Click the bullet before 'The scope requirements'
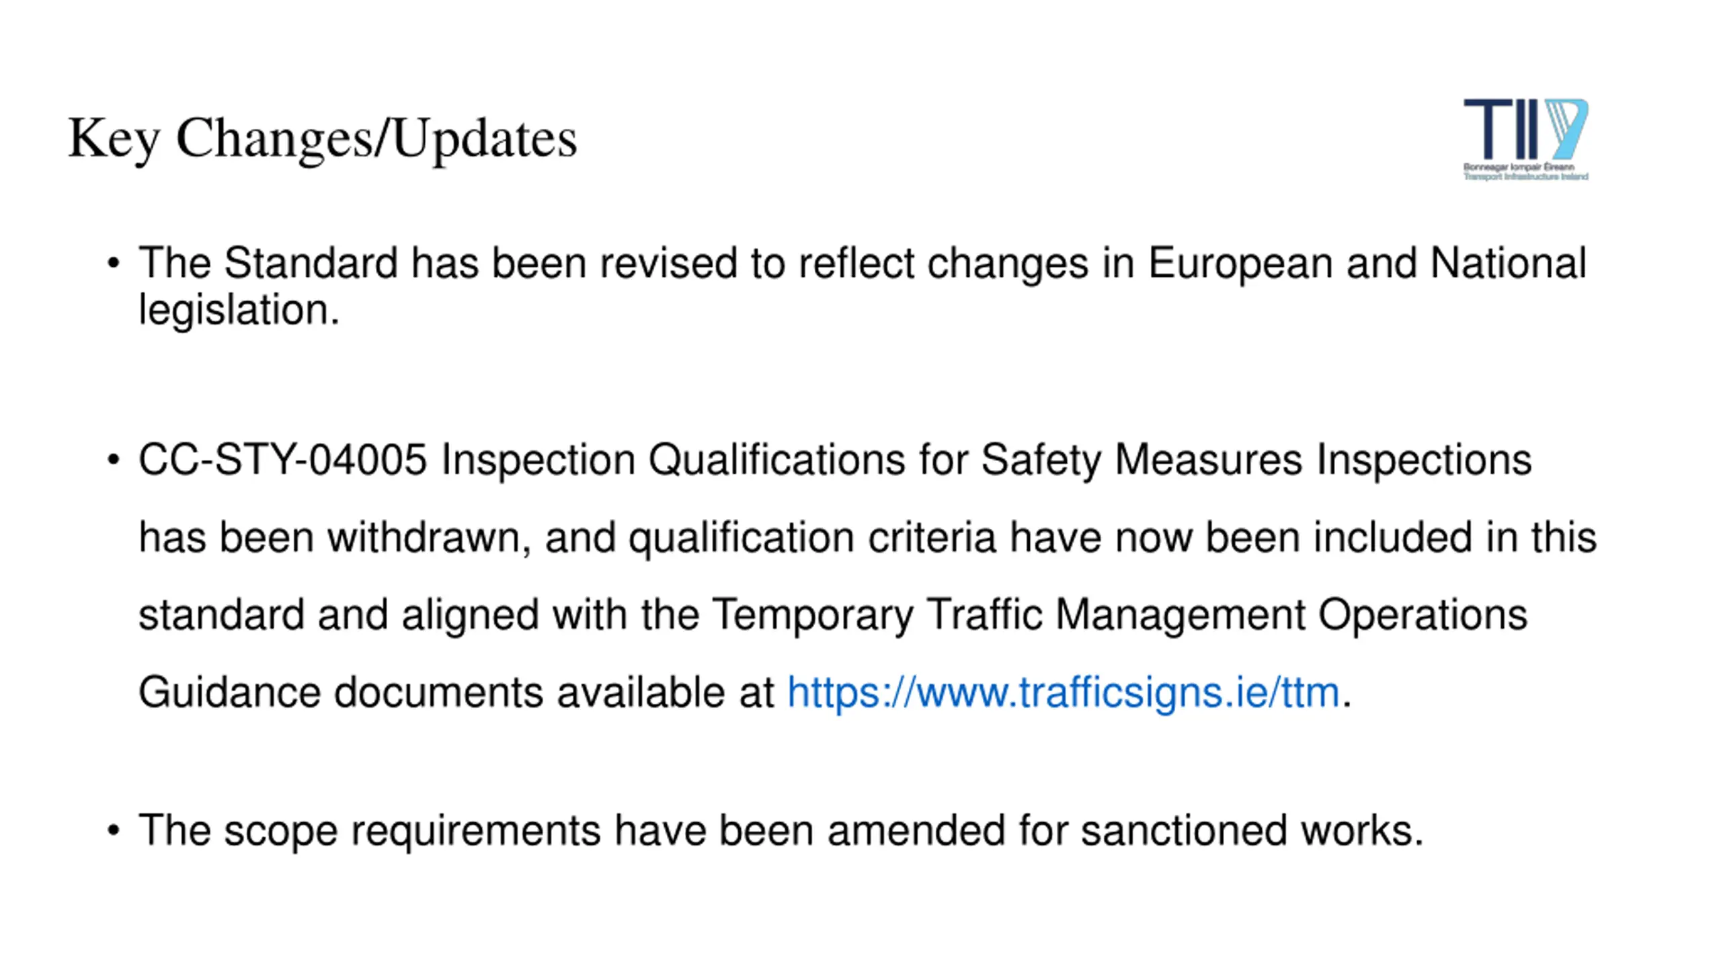Image resolution: width=1721 pixels, height=968 pixels. pyautogui.click(x=114, y=831)
